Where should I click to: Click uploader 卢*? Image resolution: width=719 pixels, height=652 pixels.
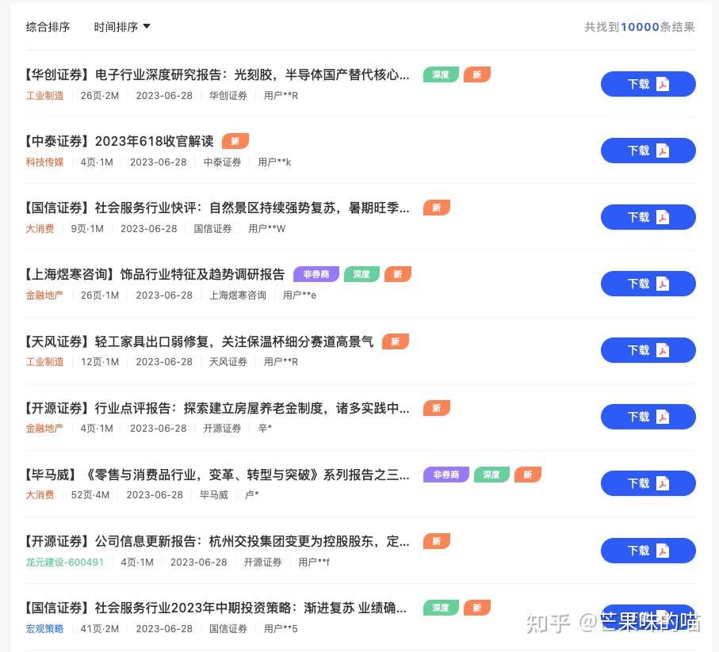pyautogui.click(x=252, y=494)
